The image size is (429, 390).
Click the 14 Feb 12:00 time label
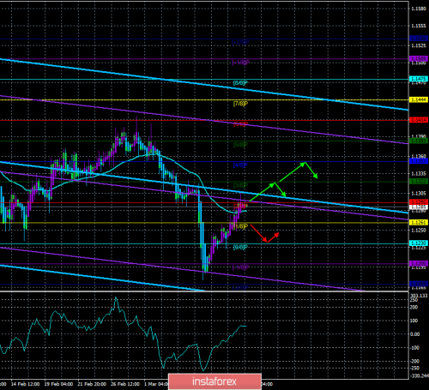[x=25, y=384]
